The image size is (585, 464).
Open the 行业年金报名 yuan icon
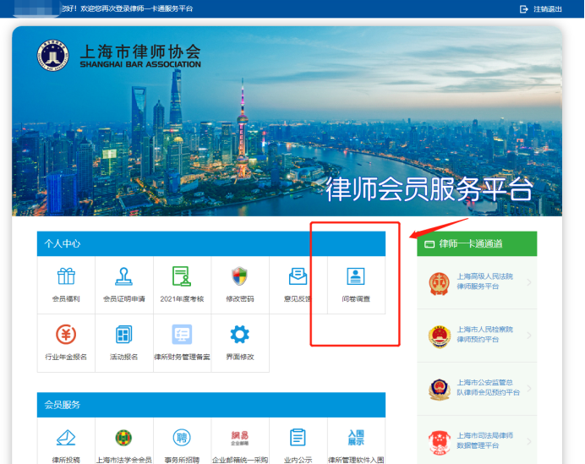click(66, 336)
